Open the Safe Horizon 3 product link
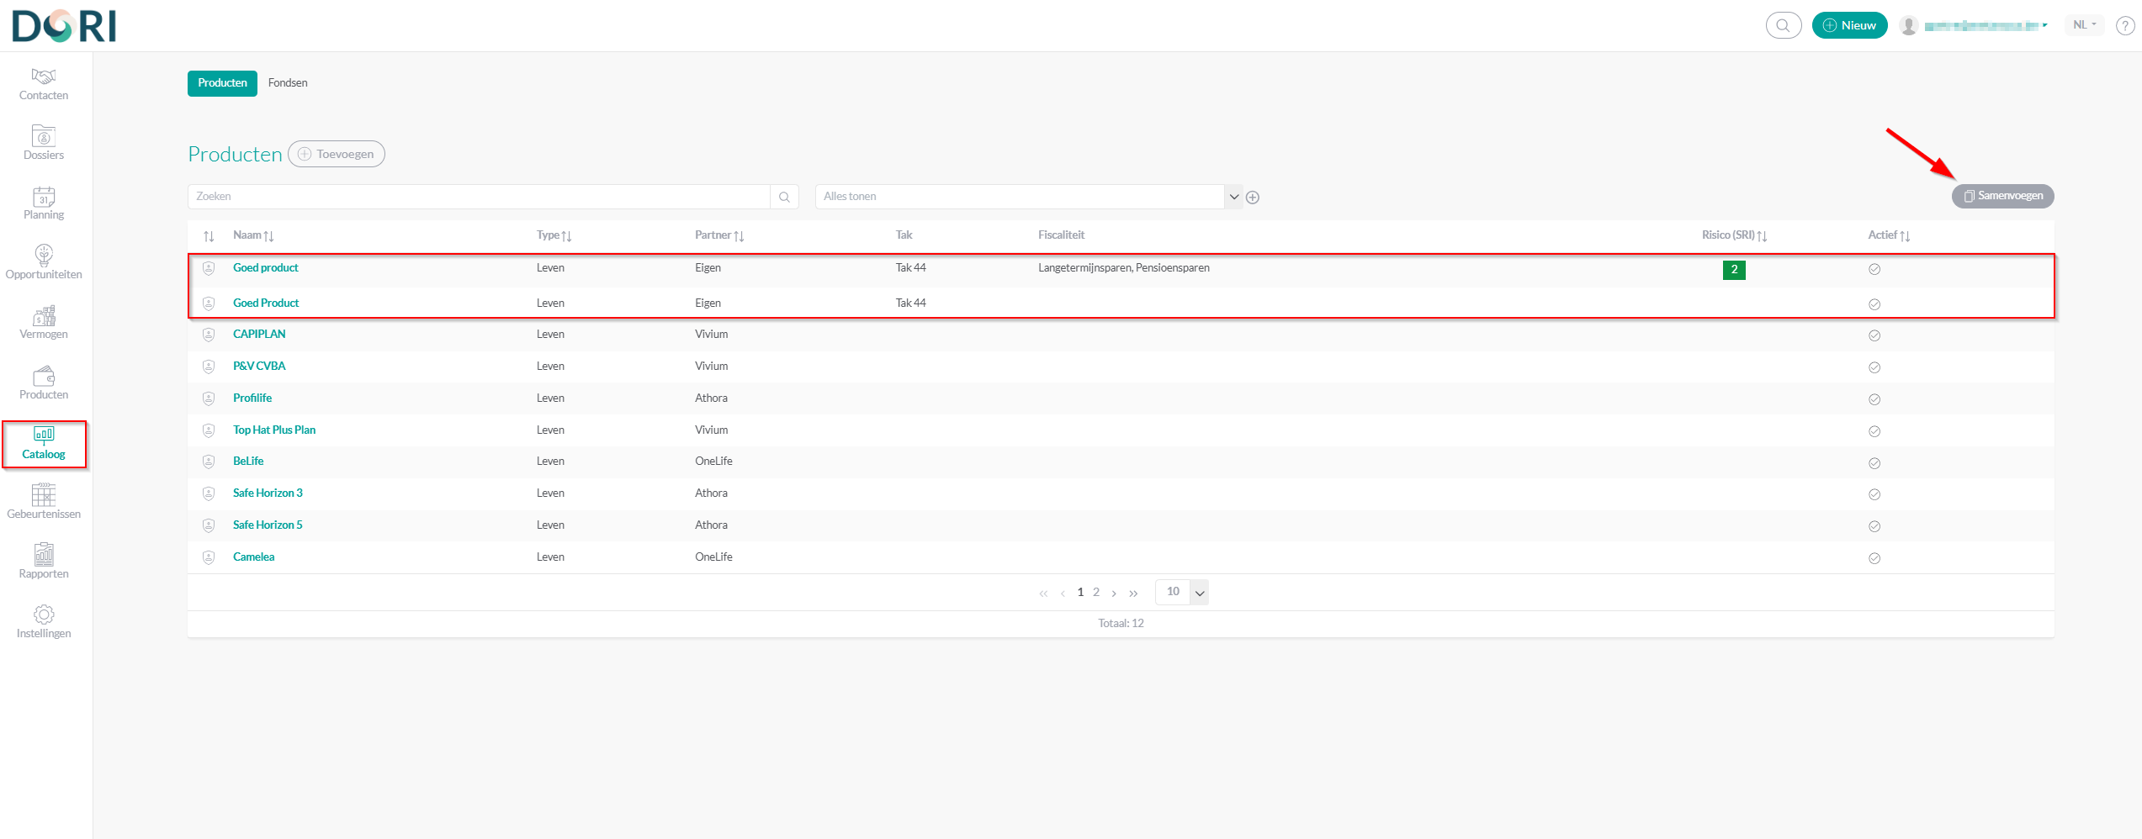2142x839 pixels. (268, 493)
